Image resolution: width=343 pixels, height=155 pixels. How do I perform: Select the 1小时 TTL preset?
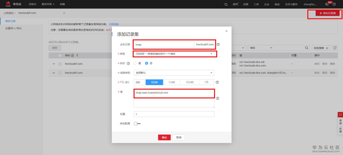[x=172, y=82]
